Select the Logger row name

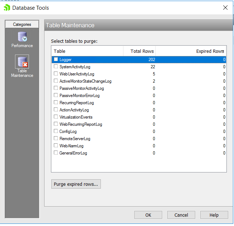point(66,60)
